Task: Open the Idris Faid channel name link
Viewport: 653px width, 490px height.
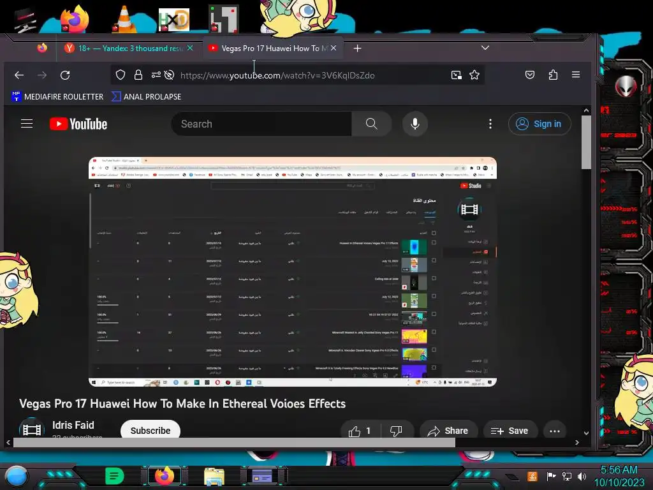Action: tap(73, 425)
